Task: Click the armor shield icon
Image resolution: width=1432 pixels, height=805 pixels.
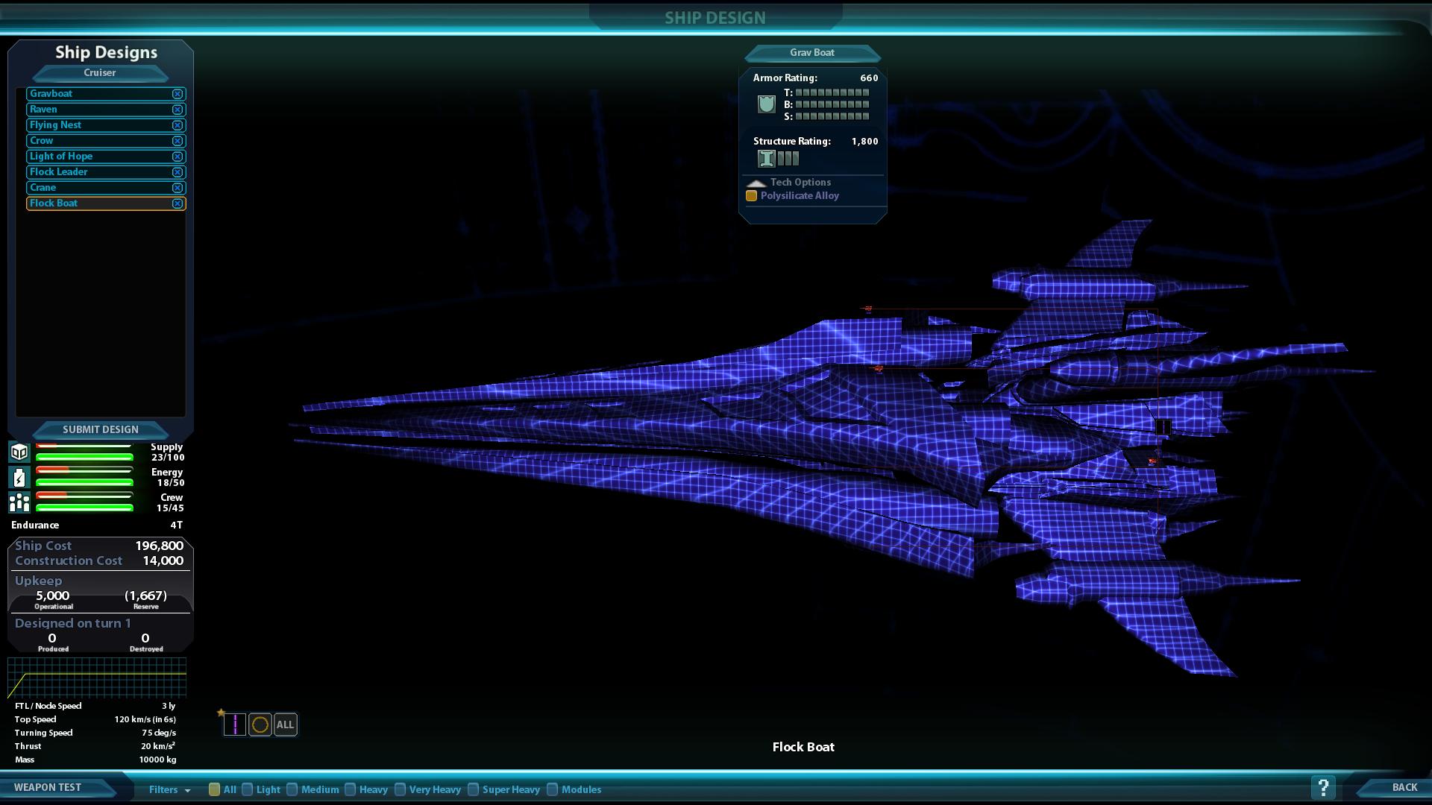Action: (766, 104)
